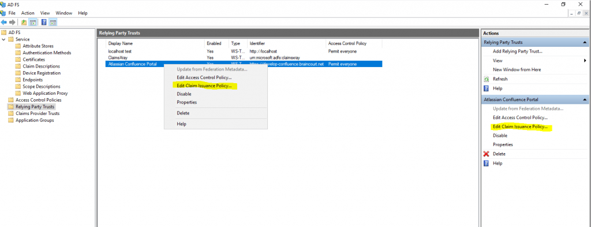Toggle the Show/Hide Console Tree toolbar icon
The image size is (591, 227).
[x=33, y=23]
